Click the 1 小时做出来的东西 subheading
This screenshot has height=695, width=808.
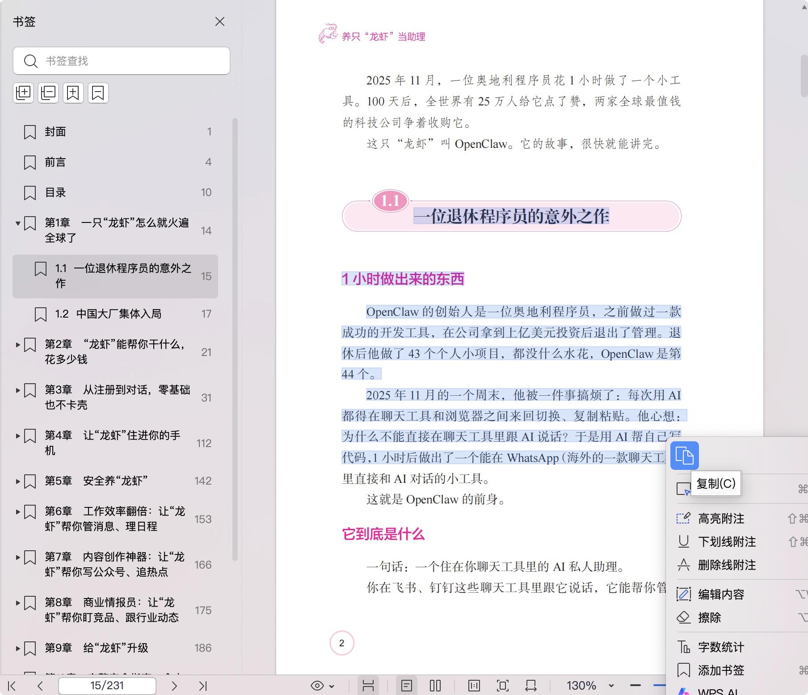(x=403, y=279)
